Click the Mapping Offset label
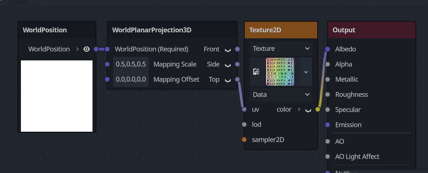The height and width of the screenshot is (173, 428). click(x=176, y=80)
